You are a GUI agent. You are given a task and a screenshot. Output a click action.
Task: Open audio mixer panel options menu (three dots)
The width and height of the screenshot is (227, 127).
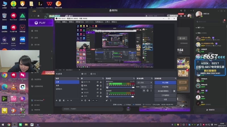point(111,100)
